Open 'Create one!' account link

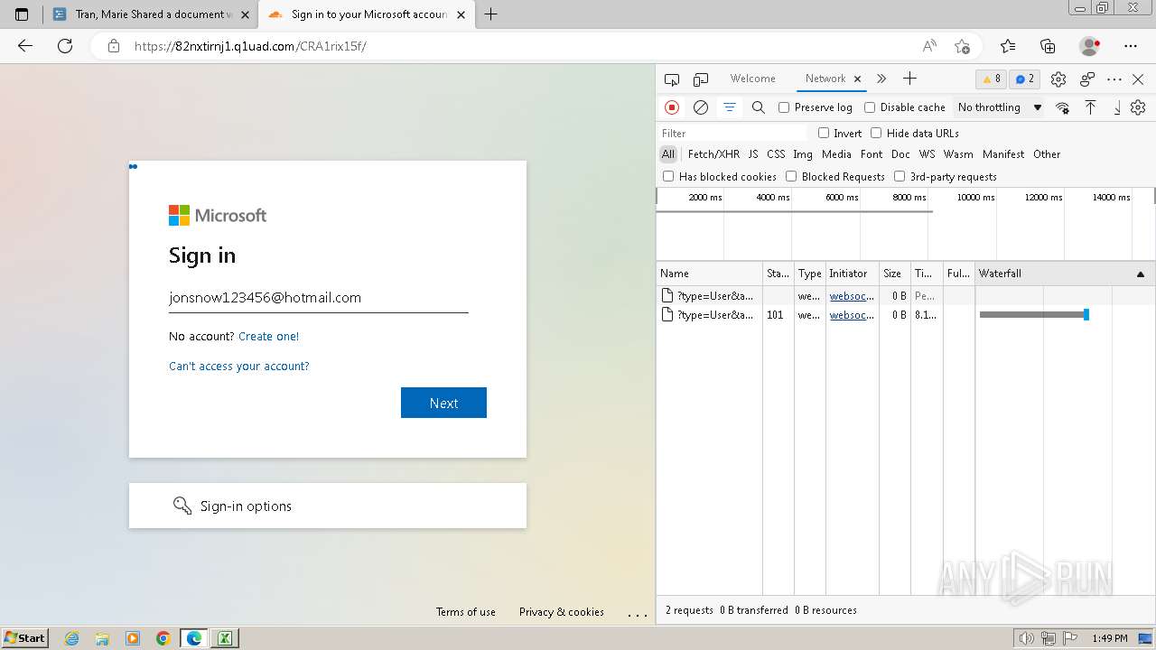[x=268, y=336]
